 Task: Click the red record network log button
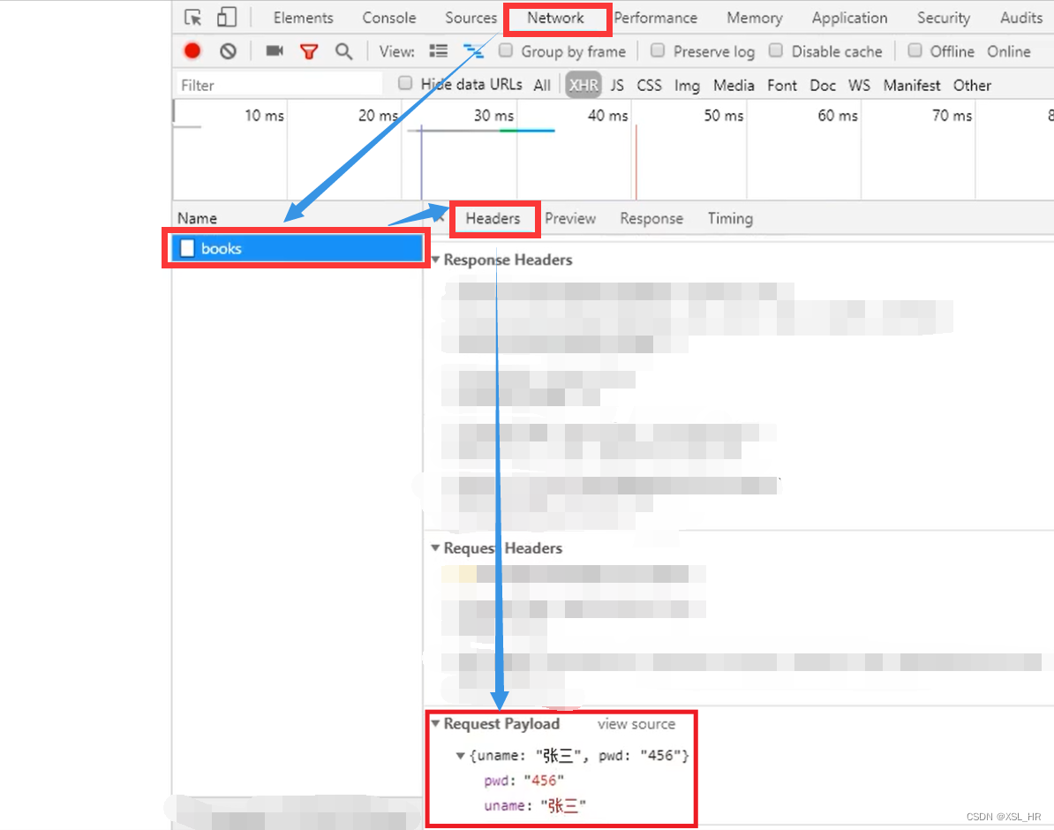tap(192, 51)
